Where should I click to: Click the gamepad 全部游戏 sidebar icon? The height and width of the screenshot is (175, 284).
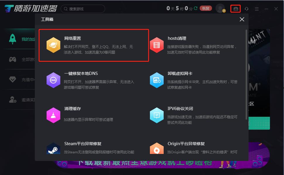click(12, 59)
